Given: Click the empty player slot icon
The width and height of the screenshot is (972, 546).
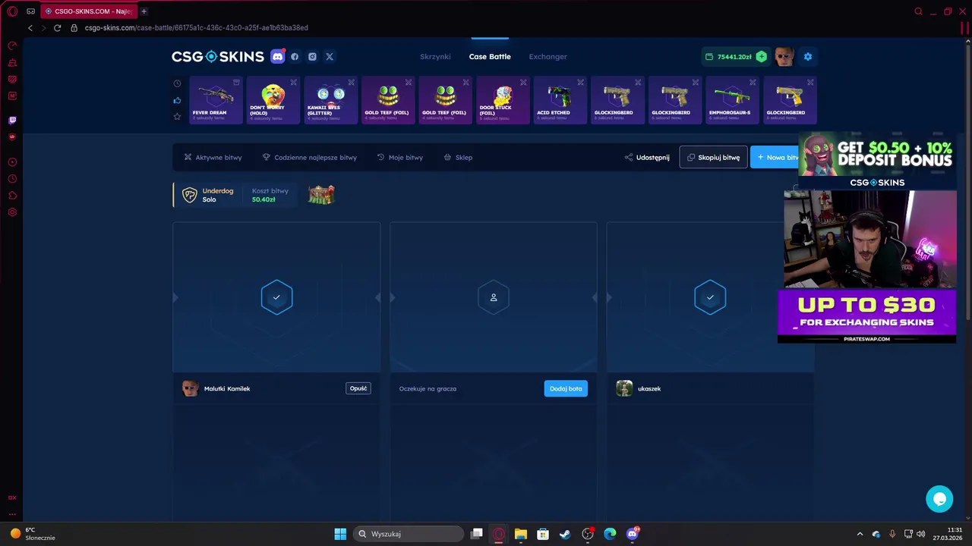Looking at the screenshot, I should pyautogui.click(x=494, y=297).
